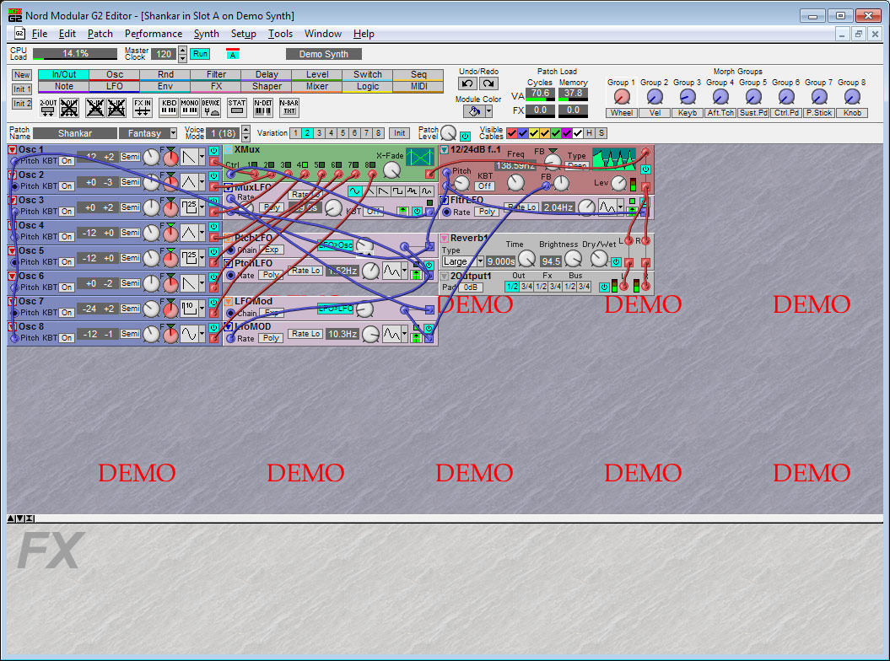Insert the STAT status module icon

(237, 107)
